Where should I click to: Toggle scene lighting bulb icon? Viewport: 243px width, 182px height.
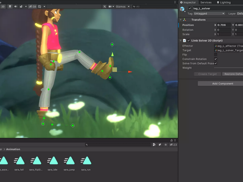(10, 6)
